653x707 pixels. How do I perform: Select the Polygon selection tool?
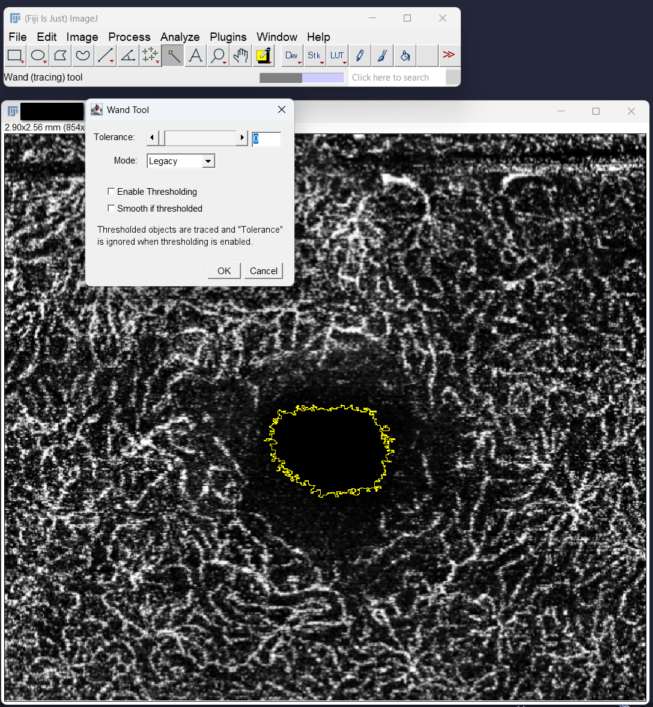[61, 55]
